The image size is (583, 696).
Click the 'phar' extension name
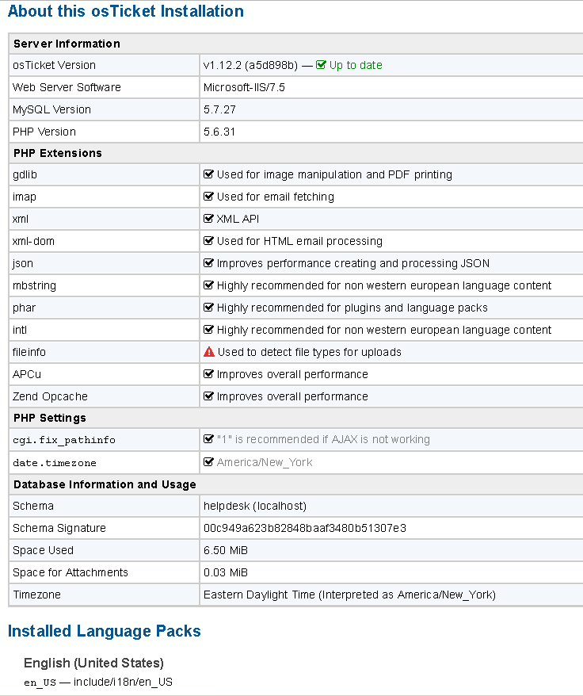(x=24, y=308)
